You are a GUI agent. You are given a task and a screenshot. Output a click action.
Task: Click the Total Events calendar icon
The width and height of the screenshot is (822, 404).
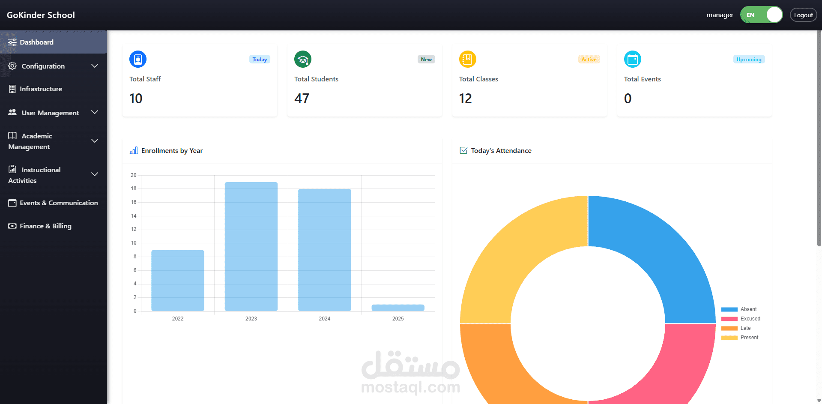pos(633,59)
